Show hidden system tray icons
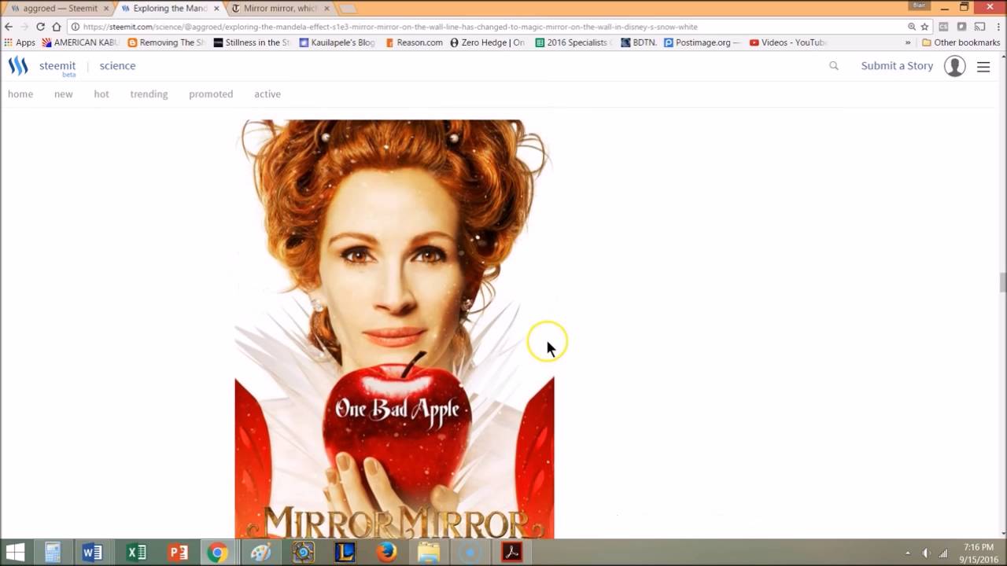 tap(908, 553)
